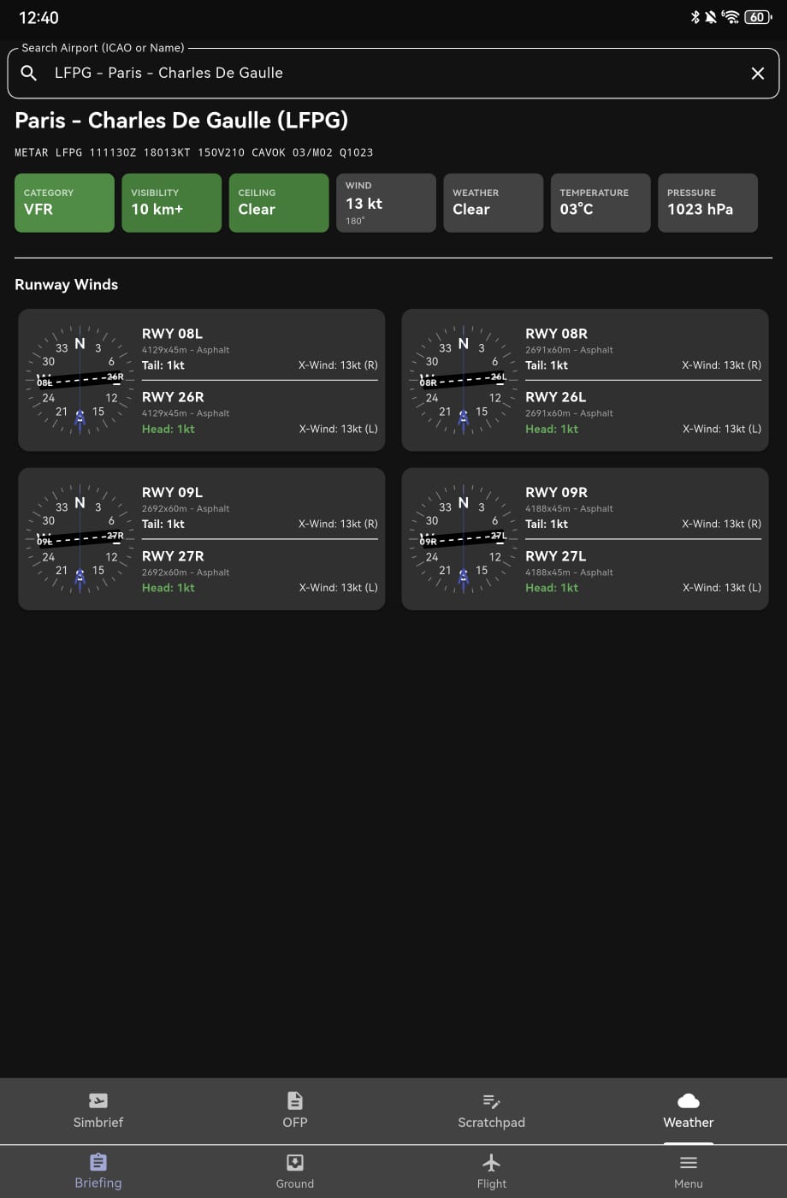Switch to the OFP tab

coord(295,1111)
